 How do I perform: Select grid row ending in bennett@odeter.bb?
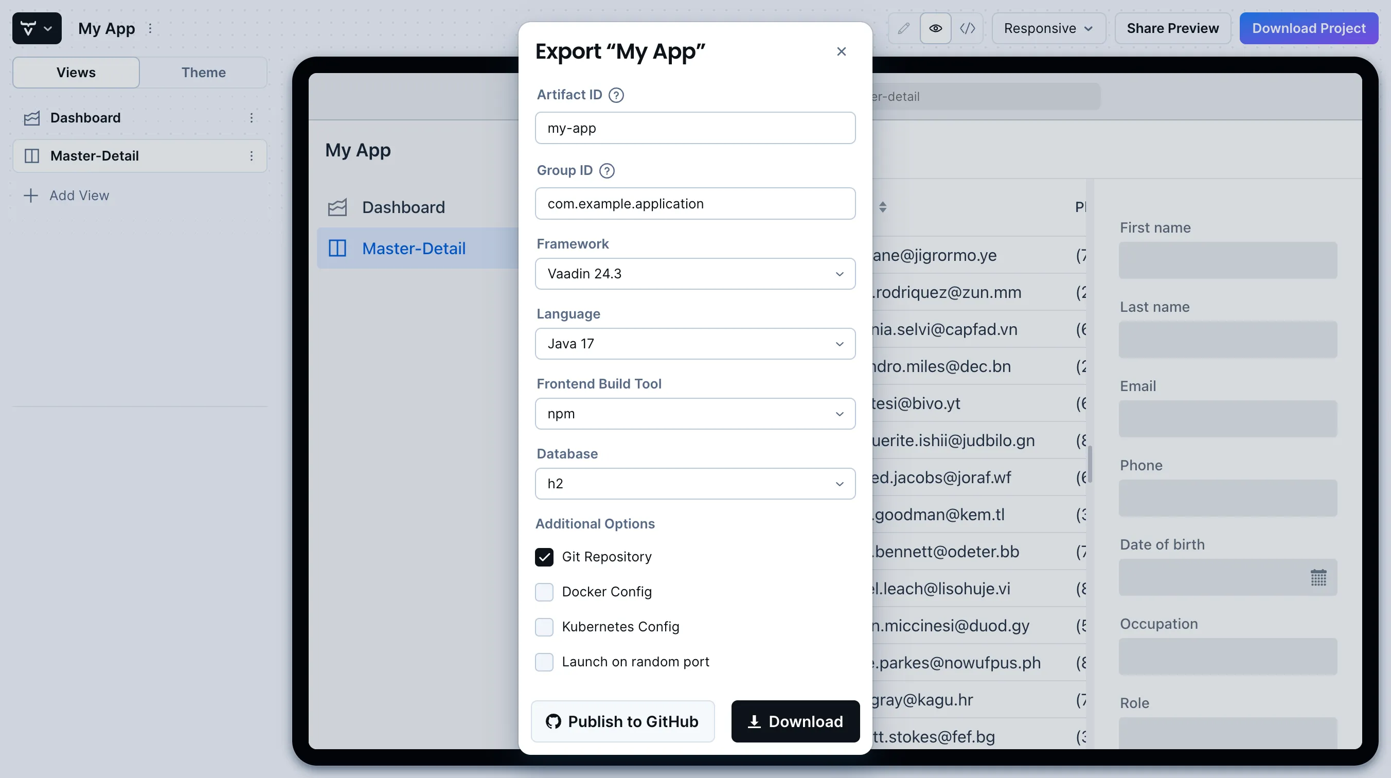coord(979,552)
